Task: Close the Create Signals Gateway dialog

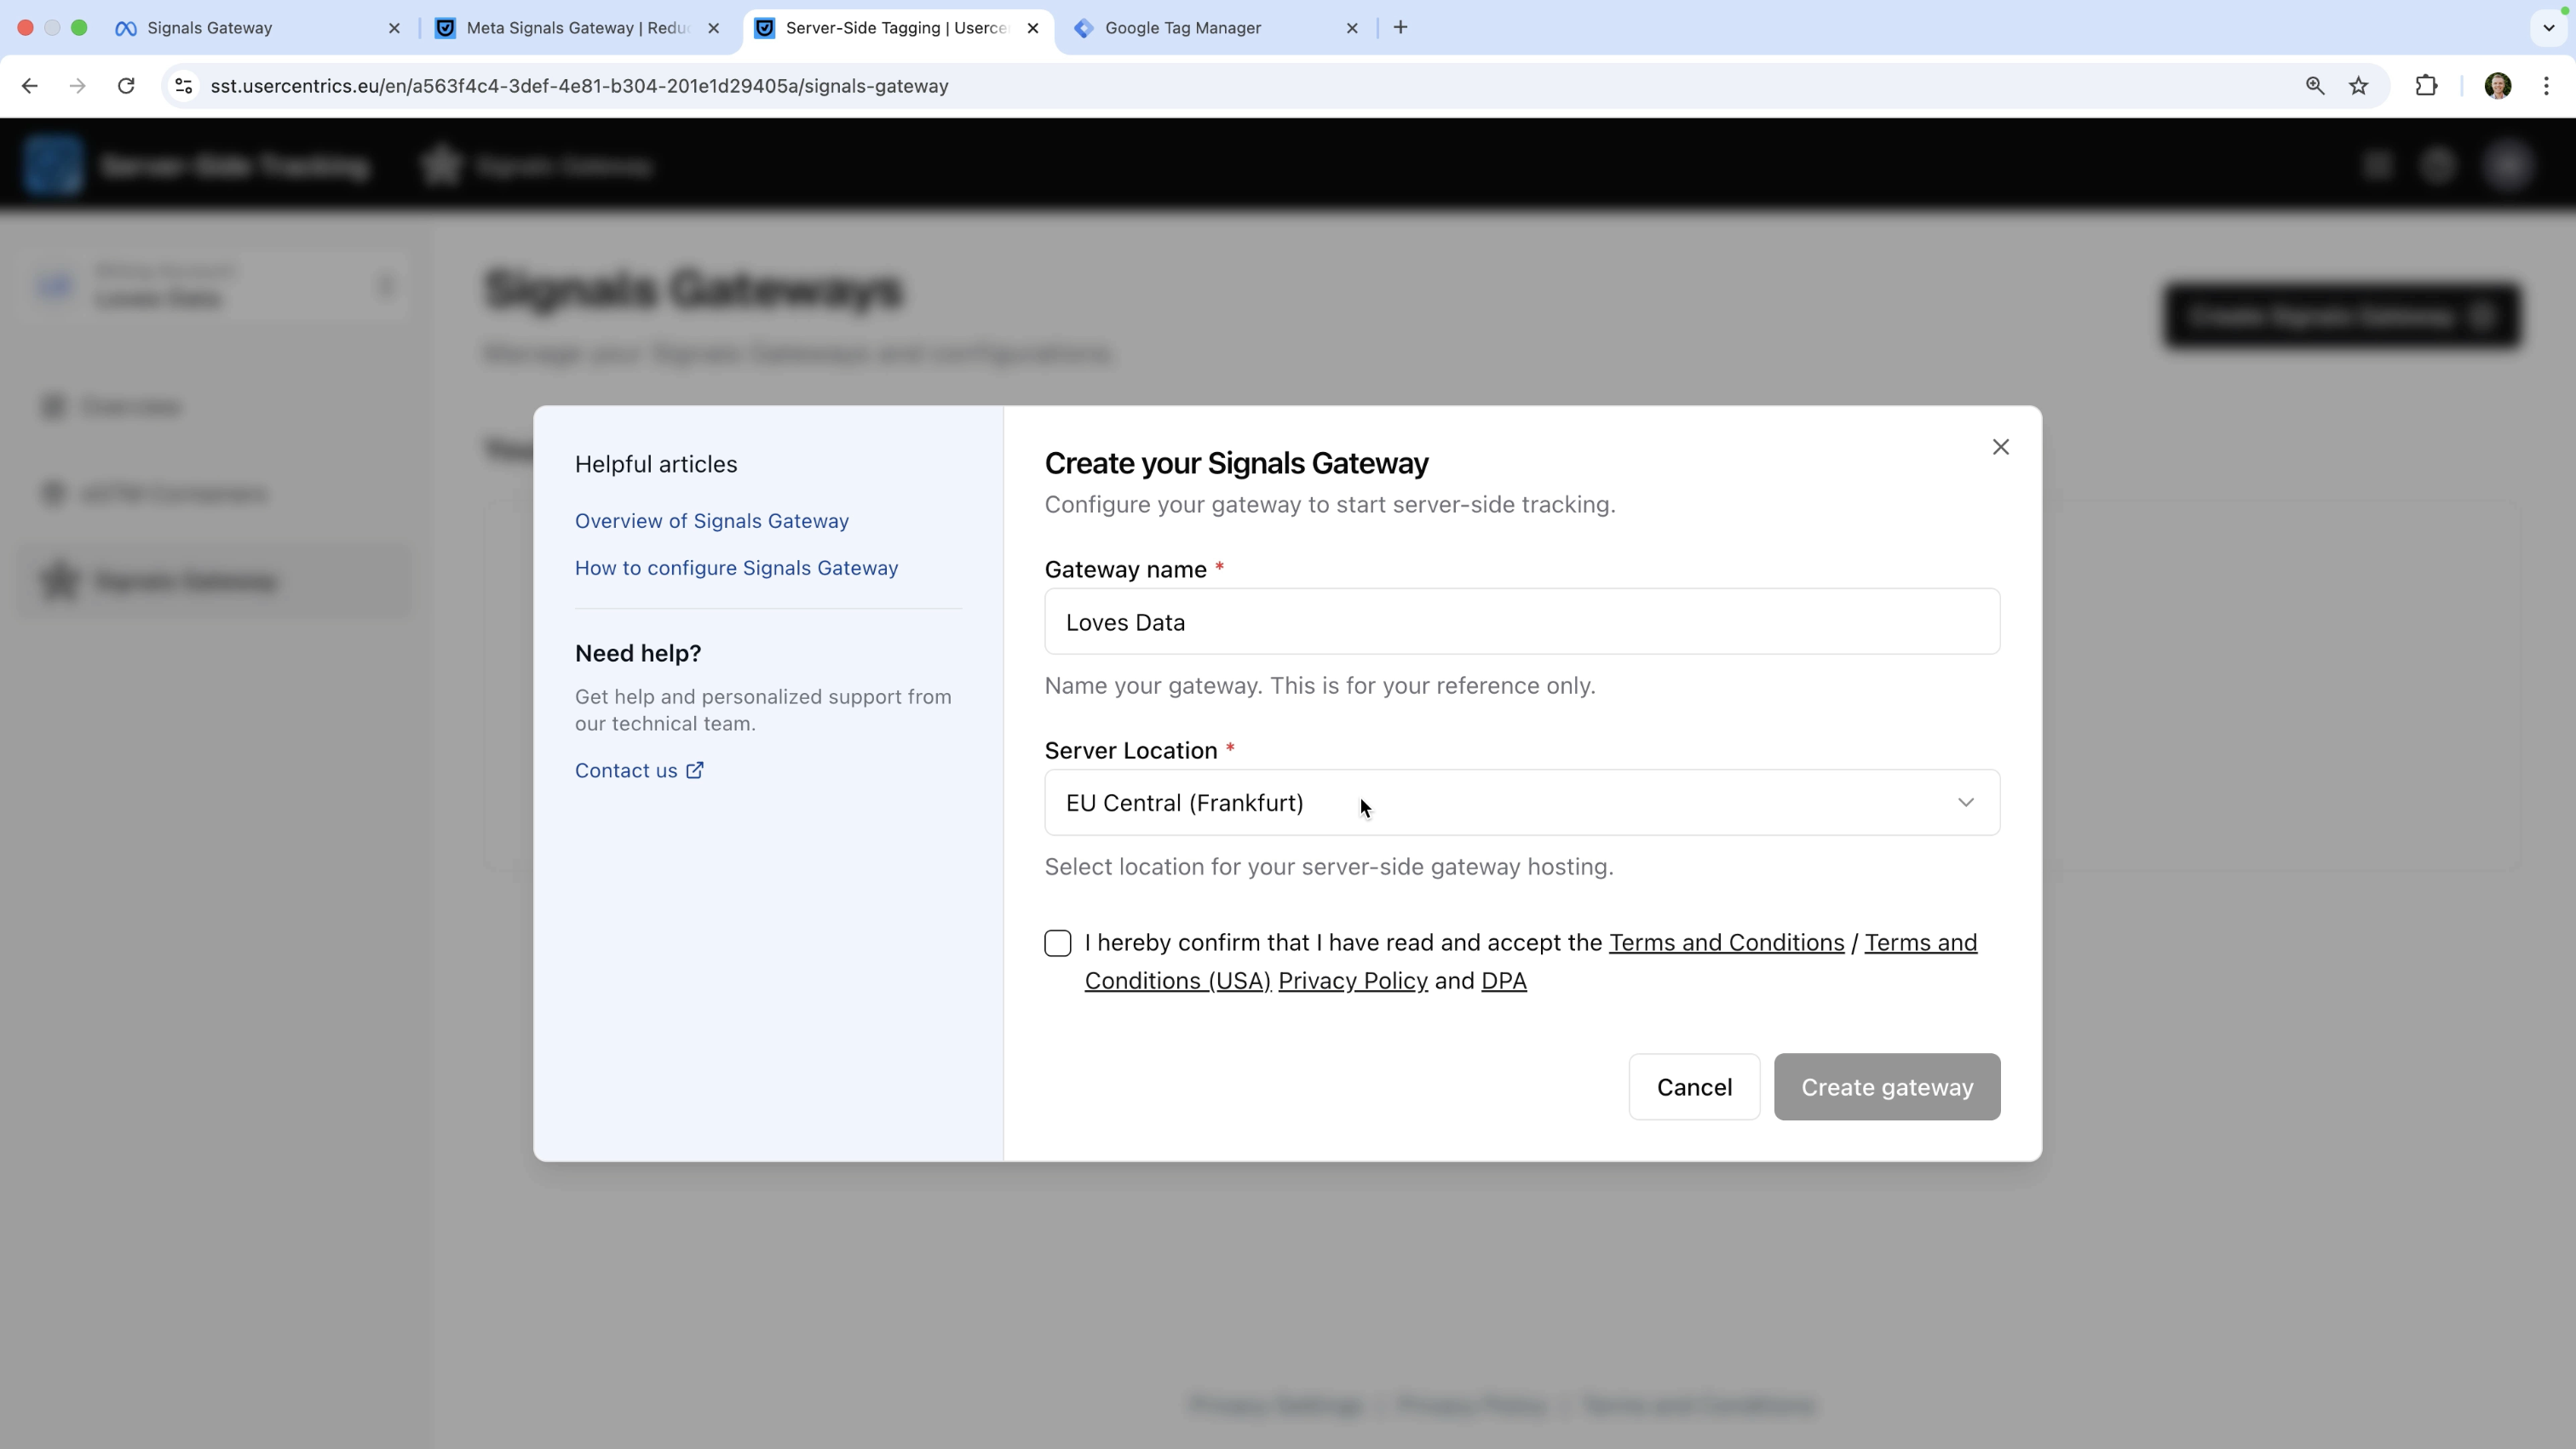Action: pos(2000,447)
